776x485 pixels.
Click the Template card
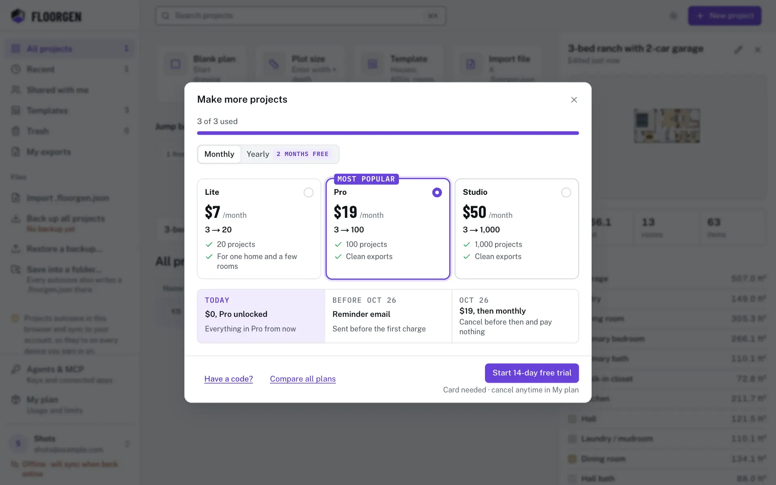click(x=399, y=74)
